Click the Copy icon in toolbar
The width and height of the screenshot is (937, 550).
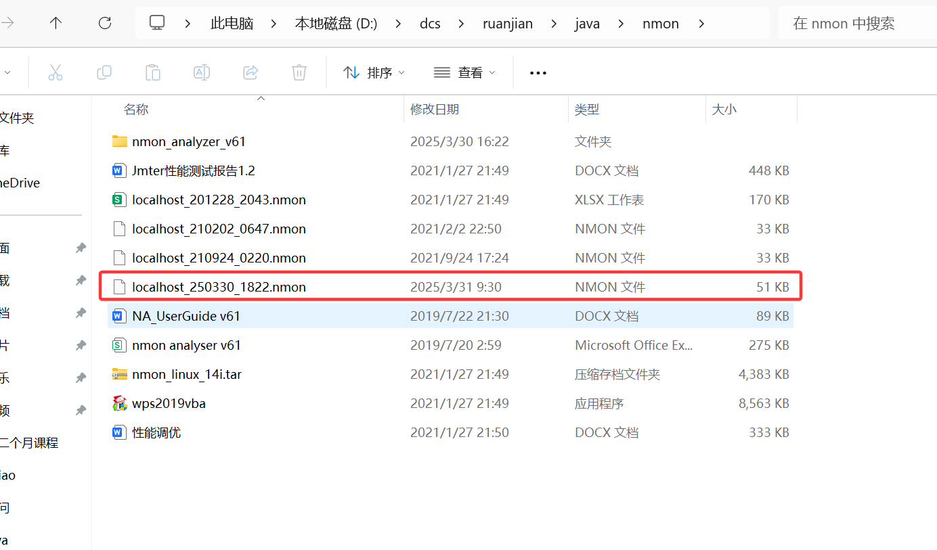(104, 72)
